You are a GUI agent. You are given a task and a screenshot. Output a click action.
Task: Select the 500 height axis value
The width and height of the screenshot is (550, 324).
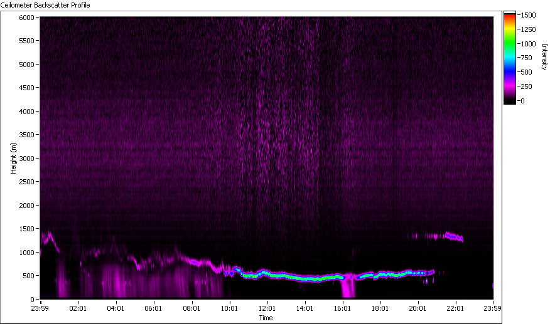[x=28, y=276]
